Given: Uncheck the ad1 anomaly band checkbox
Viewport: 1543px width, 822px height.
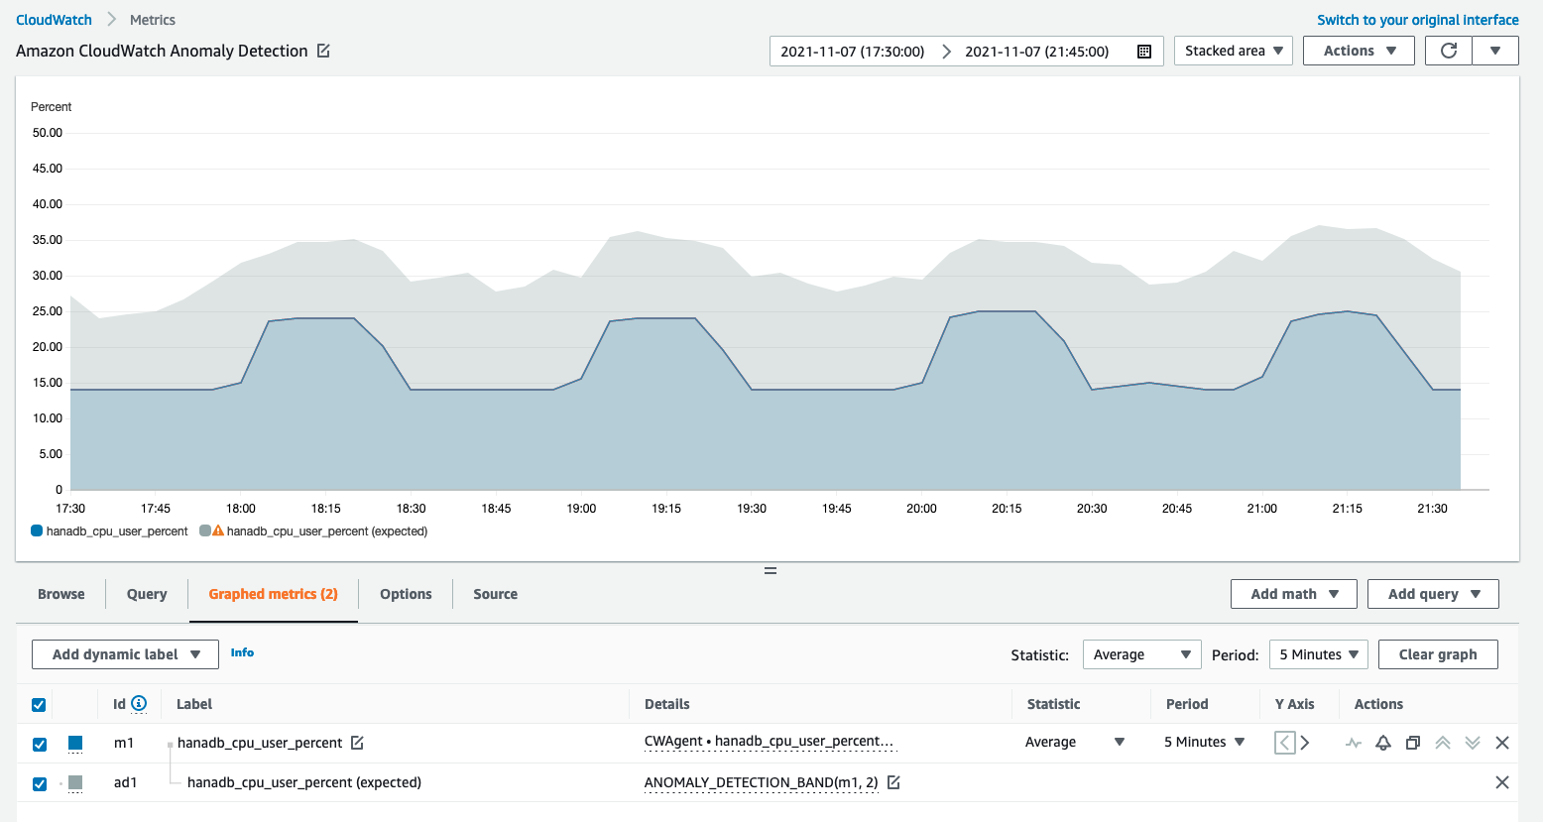Looking at the screenshot, I should (40, 783).
